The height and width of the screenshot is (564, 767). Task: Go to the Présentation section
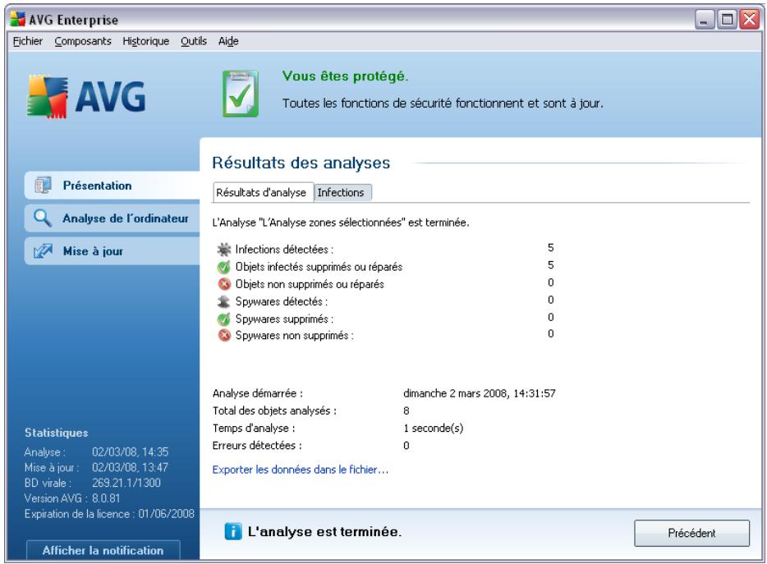pos(113,186)
